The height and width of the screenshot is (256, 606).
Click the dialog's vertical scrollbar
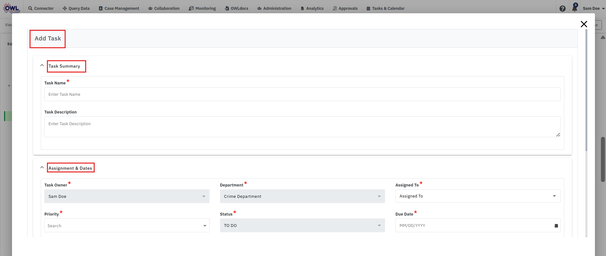coord(586,90)
